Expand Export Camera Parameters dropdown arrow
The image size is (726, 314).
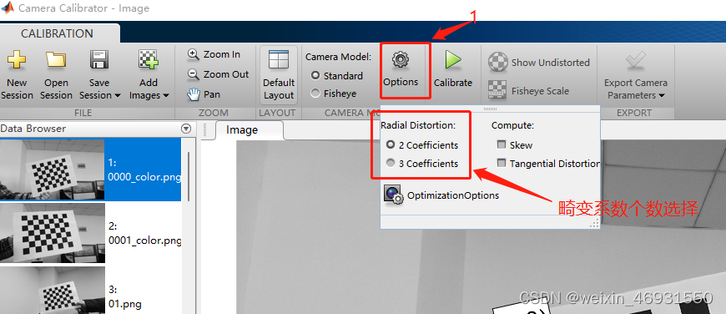click(x=662, y=96)
